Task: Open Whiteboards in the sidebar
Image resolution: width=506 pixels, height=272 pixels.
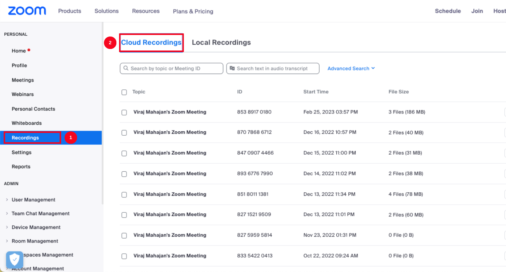Action: click(26, 123)
